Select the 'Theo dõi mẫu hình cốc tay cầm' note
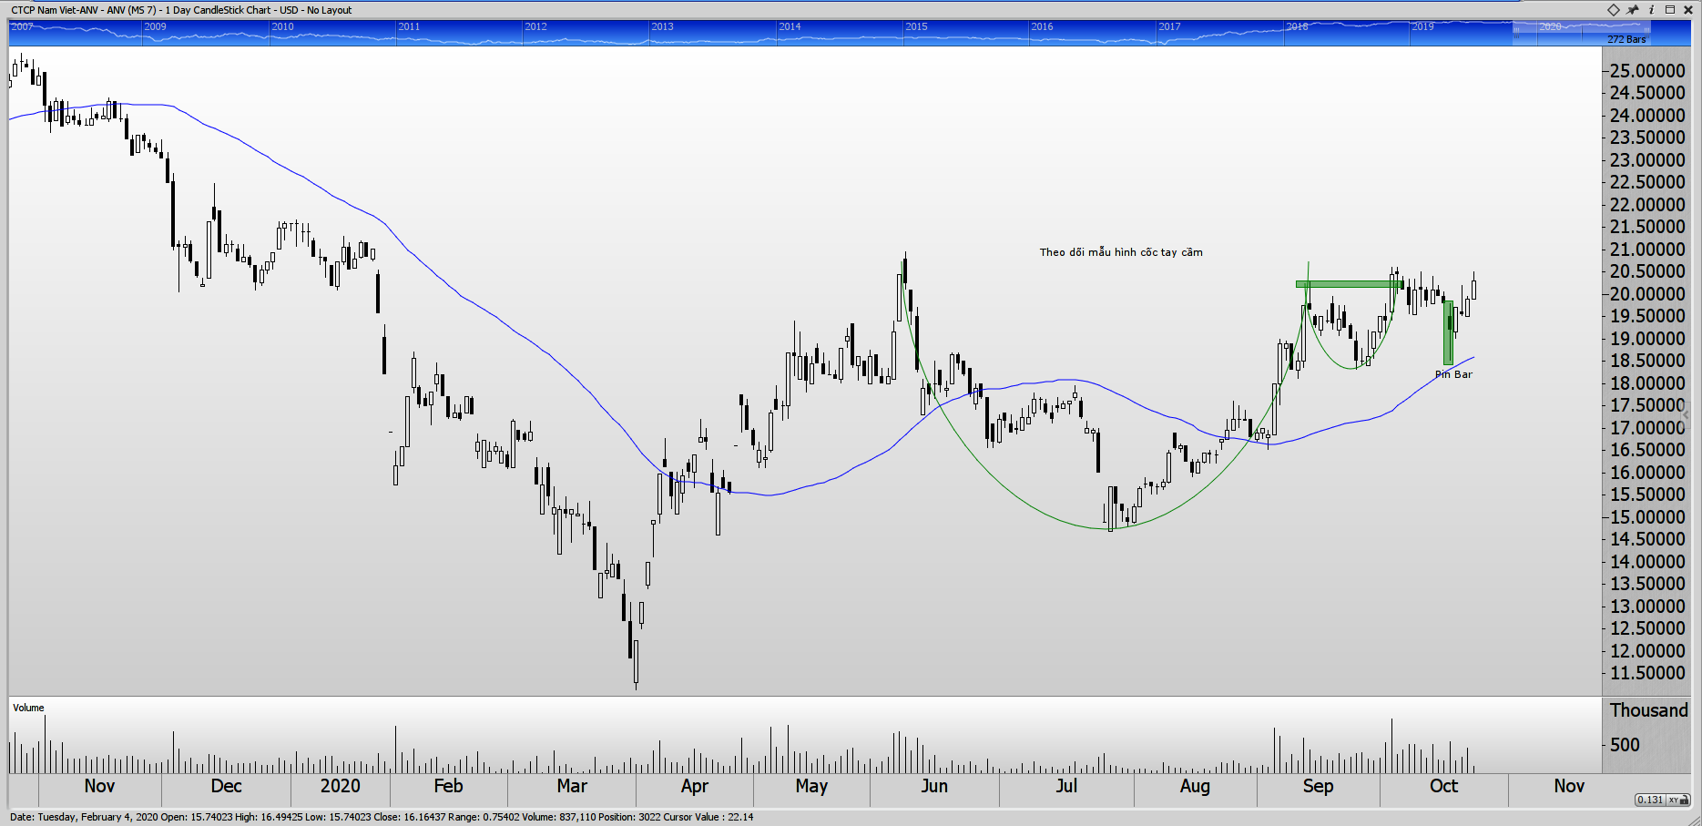Viewport: 1702px width, 826px height. click(x=1121, y=252)
